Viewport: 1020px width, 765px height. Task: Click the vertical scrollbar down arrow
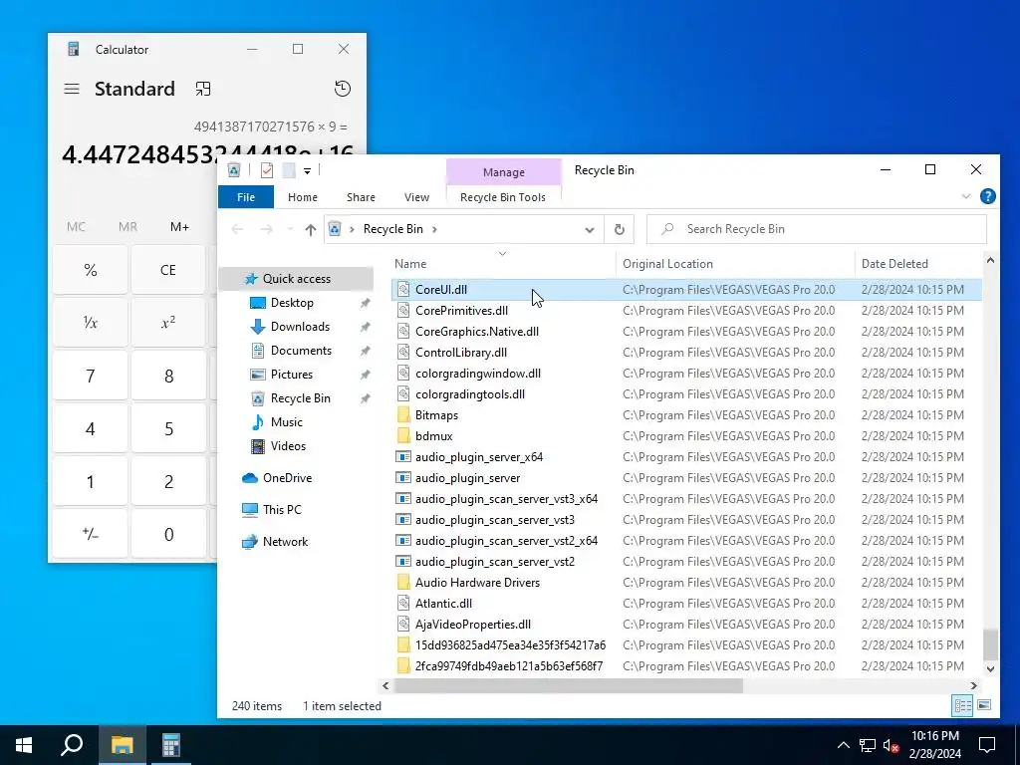click(x=990, y=668)
